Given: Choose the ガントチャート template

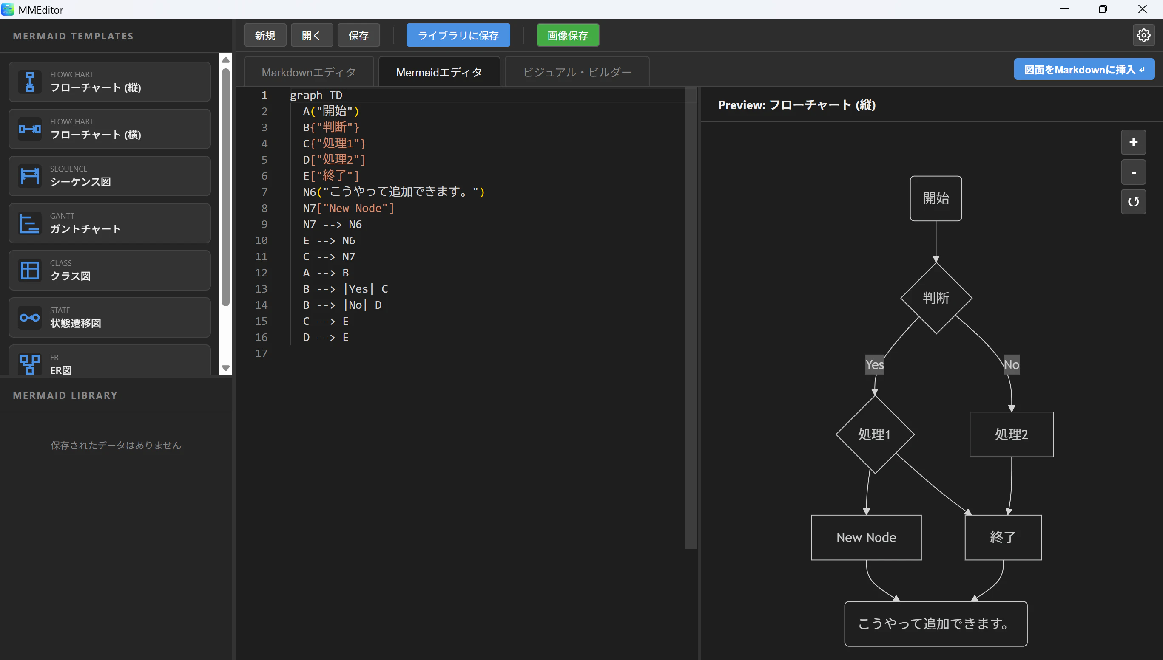Looking at the screenshot, I should (x=109, y=223).
